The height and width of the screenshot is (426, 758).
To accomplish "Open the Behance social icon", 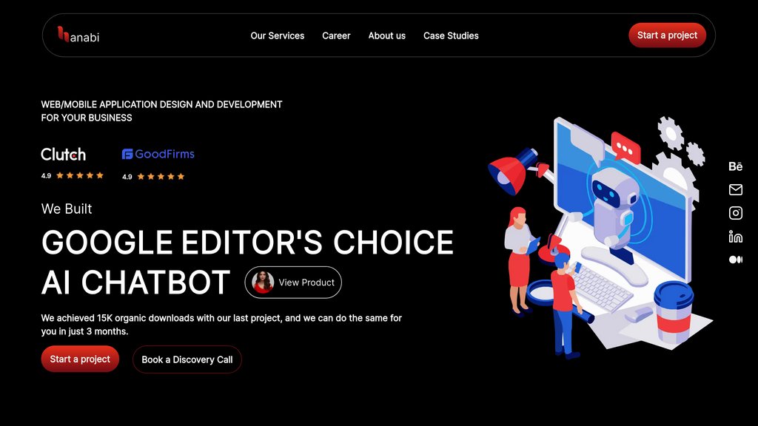I will 735,166.
